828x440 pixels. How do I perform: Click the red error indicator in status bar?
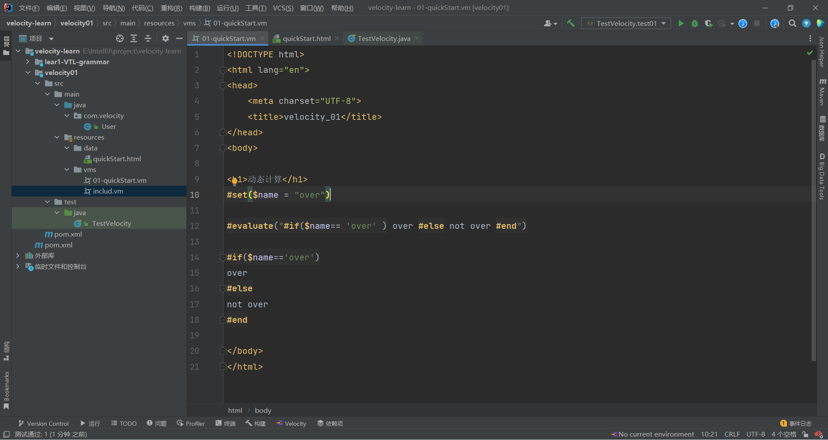pos(819,434)
